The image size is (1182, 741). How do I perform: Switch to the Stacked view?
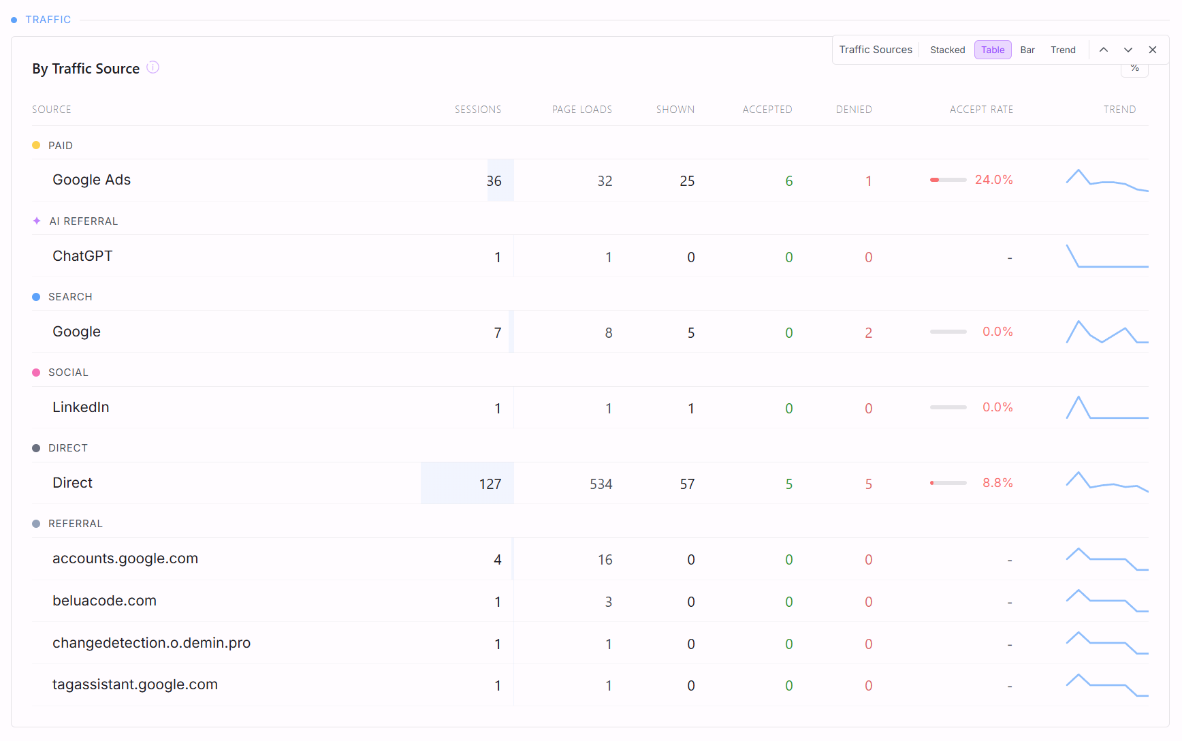pos(947,50)
